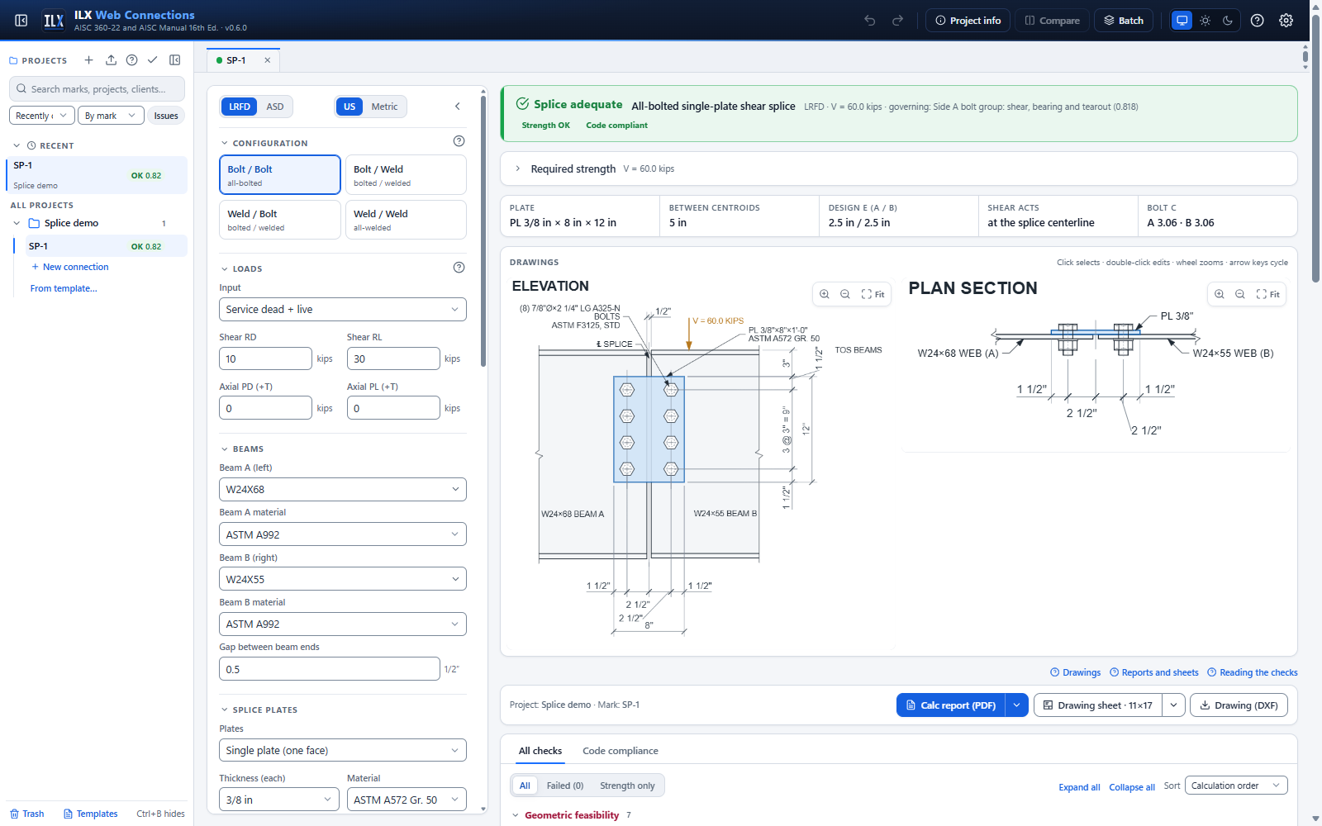Toggle the left sidebar from the header bar
The image size is (1322, 826).
(21, 21)
